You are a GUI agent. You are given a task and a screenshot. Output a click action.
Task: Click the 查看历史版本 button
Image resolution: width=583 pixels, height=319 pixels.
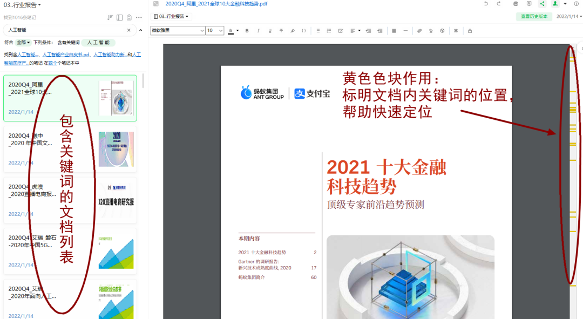(534, 17)
